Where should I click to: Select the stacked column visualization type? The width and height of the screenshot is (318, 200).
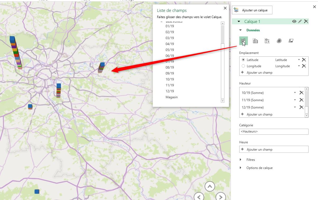click(x=243, y=41)
